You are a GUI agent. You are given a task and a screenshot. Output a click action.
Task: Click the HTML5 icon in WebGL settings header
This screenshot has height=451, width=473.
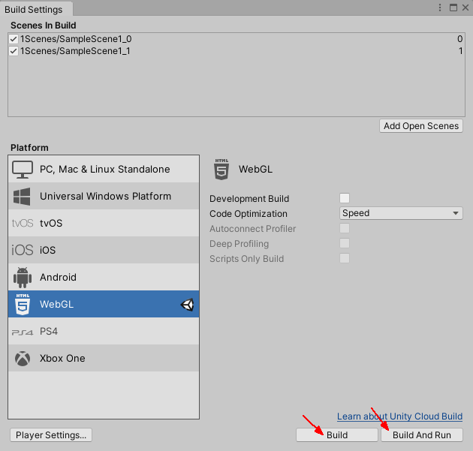point(221,170)
